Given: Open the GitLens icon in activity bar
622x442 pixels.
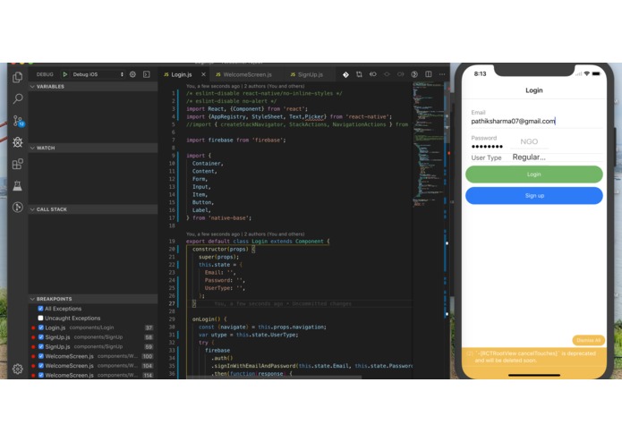Looking at the screenshot, I should click(x=18, y=207).
